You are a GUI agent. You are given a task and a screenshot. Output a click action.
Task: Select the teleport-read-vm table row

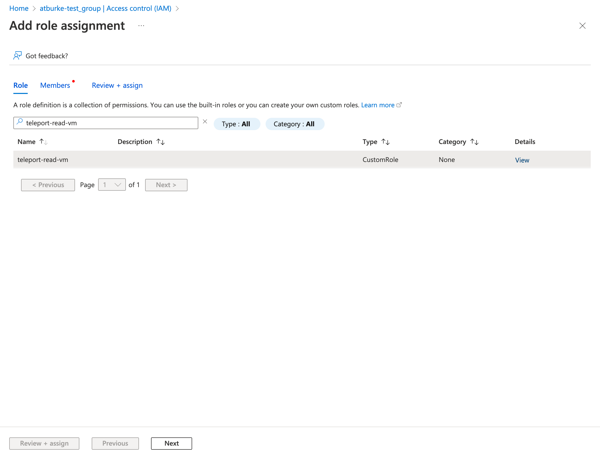coord(192,159)
